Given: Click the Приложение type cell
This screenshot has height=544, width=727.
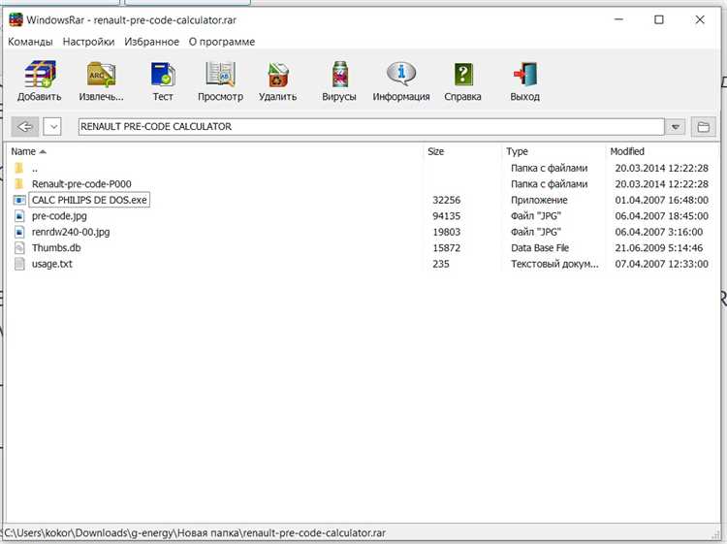Looking at the screenshot, I should 539,200.
